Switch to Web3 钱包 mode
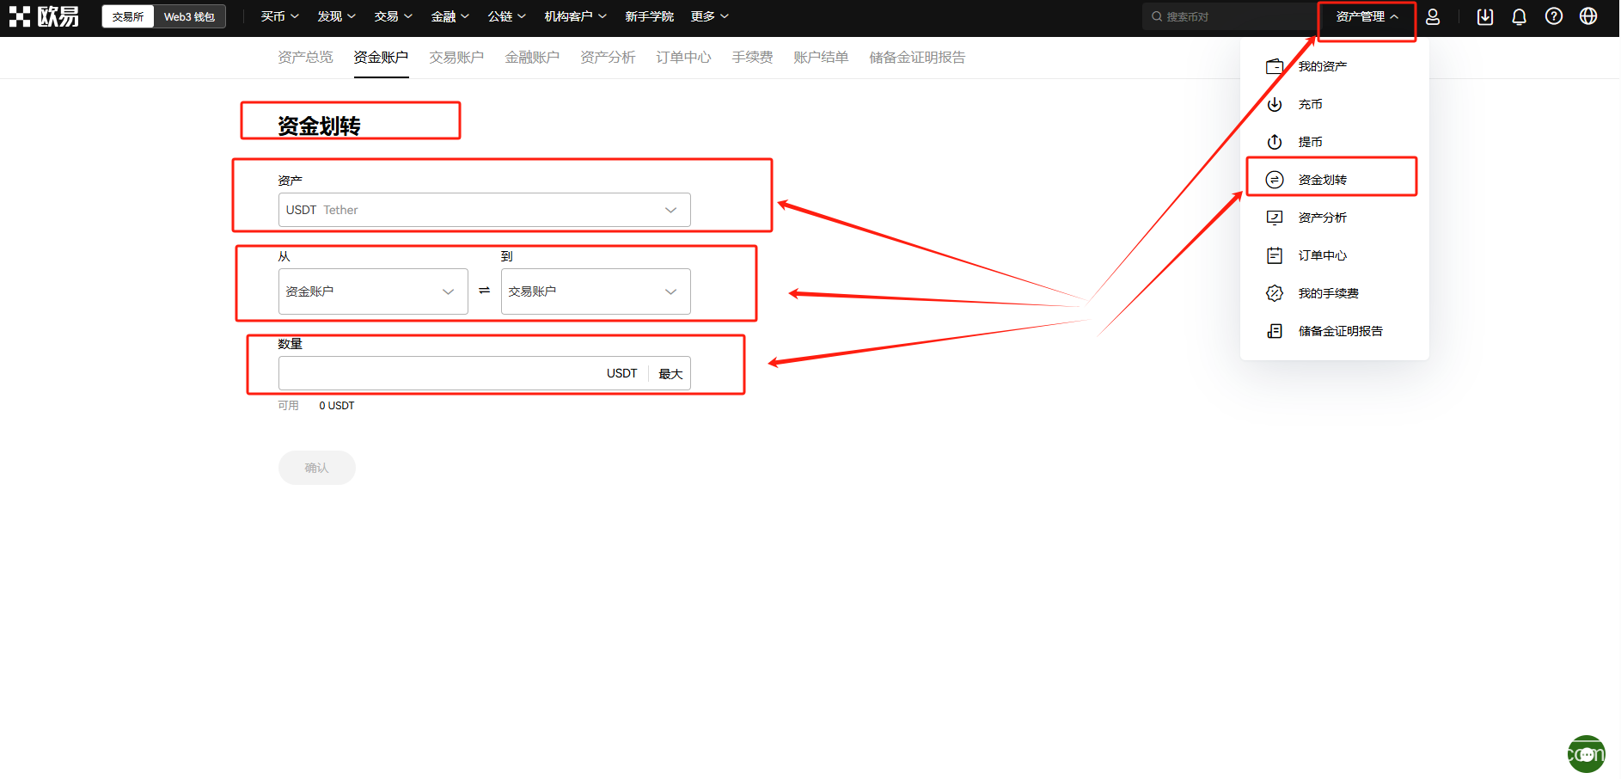Screen dimensions: 1621x779 (x=189, y=16)
